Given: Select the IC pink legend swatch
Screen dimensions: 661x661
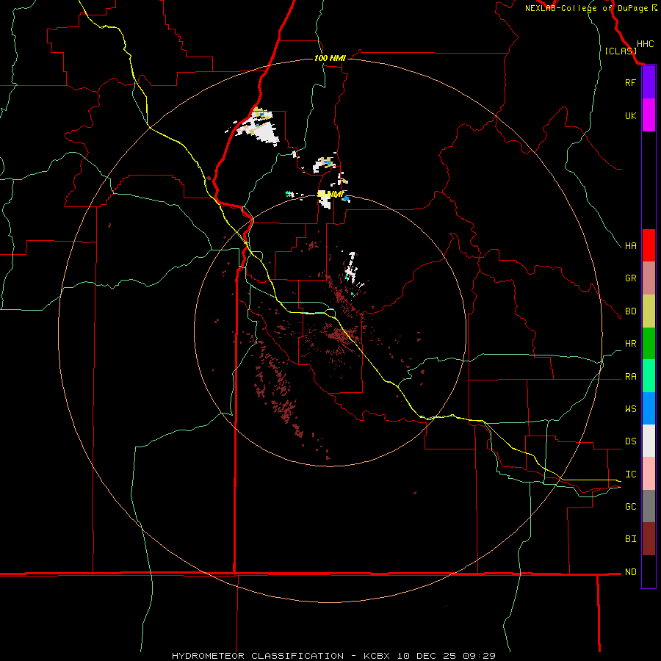Looking at the screenshot, I should pyautogui.click(x=649, y=474).
